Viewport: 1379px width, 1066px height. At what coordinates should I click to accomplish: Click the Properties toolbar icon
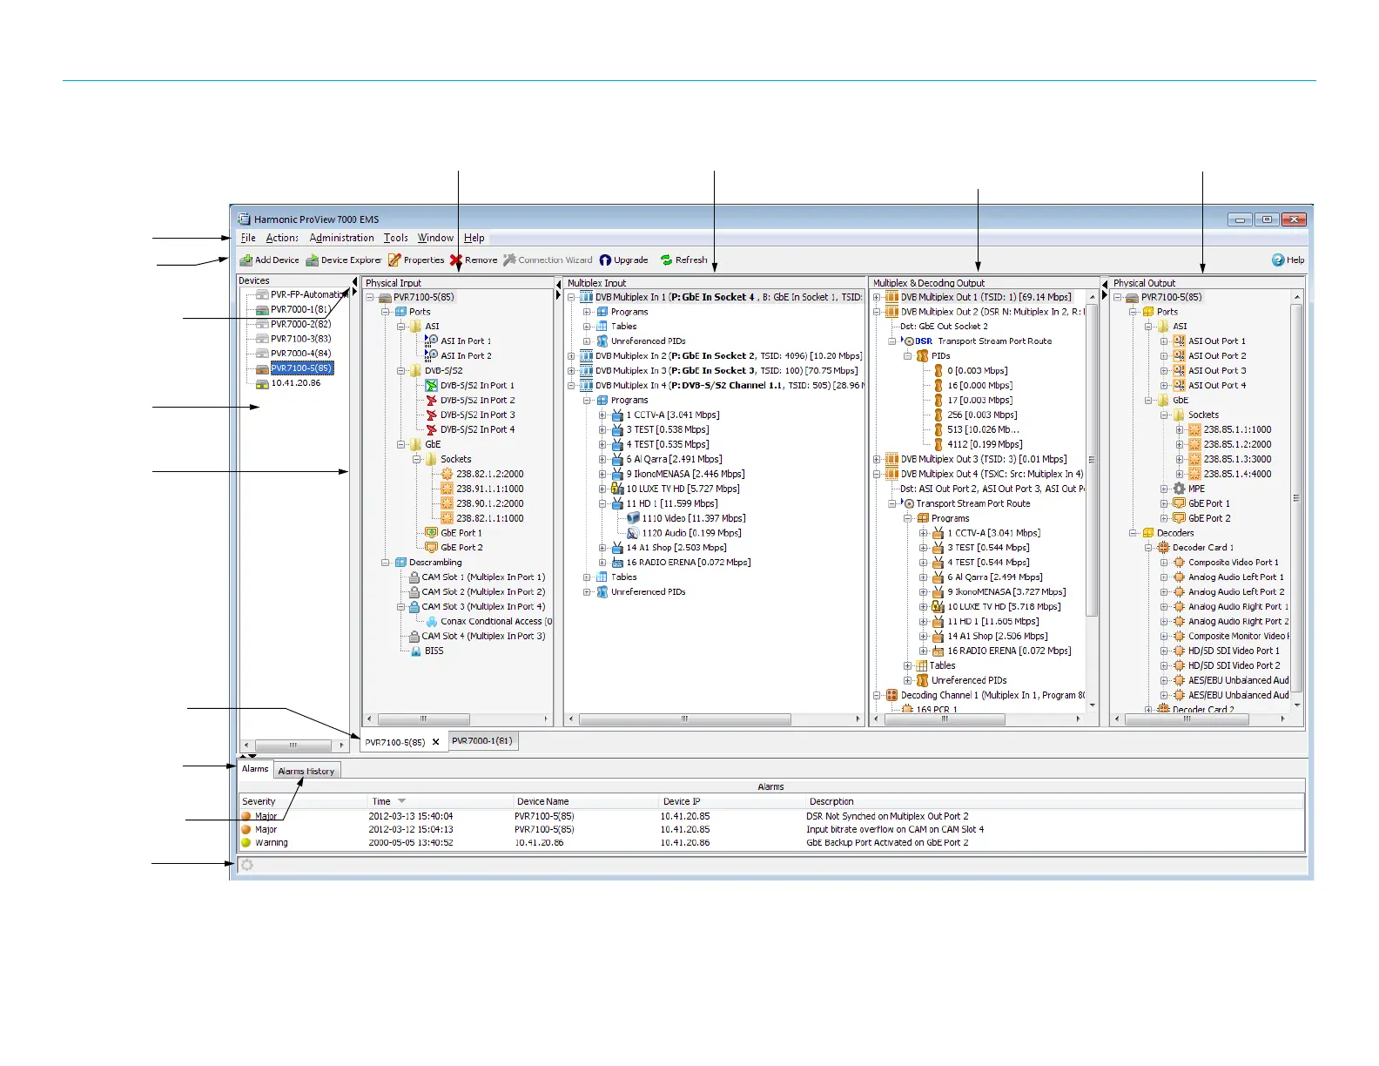pyautogui.click(x=394, y=260)
